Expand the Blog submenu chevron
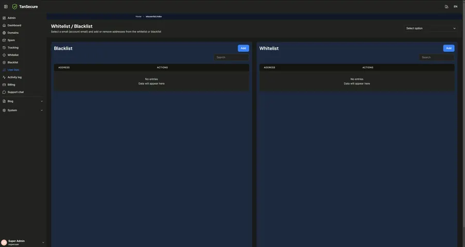The height and width of the screenshot is (247, 465). (x=41, y=101)
